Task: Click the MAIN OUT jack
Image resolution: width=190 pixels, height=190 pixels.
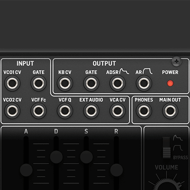Action: coord(170,111)
